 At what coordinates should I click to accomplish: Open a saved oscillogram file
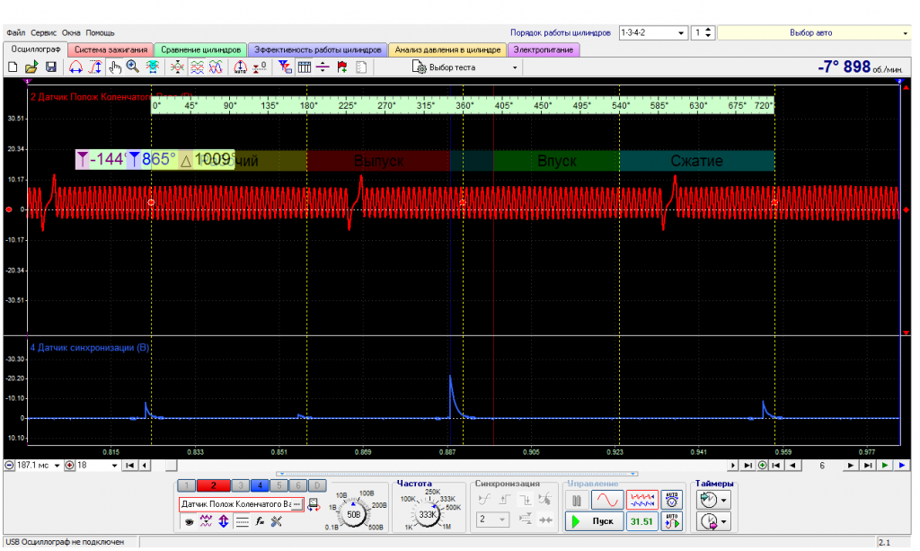[x=31, y=67]
